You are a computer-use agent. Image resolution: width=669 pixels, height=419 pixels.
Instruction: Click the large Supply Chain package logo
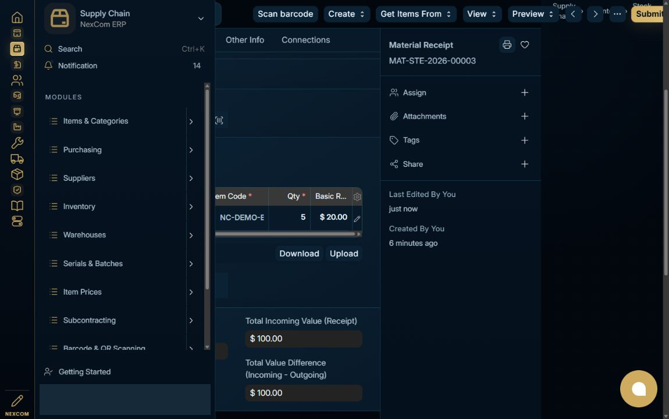coord(60,19)
